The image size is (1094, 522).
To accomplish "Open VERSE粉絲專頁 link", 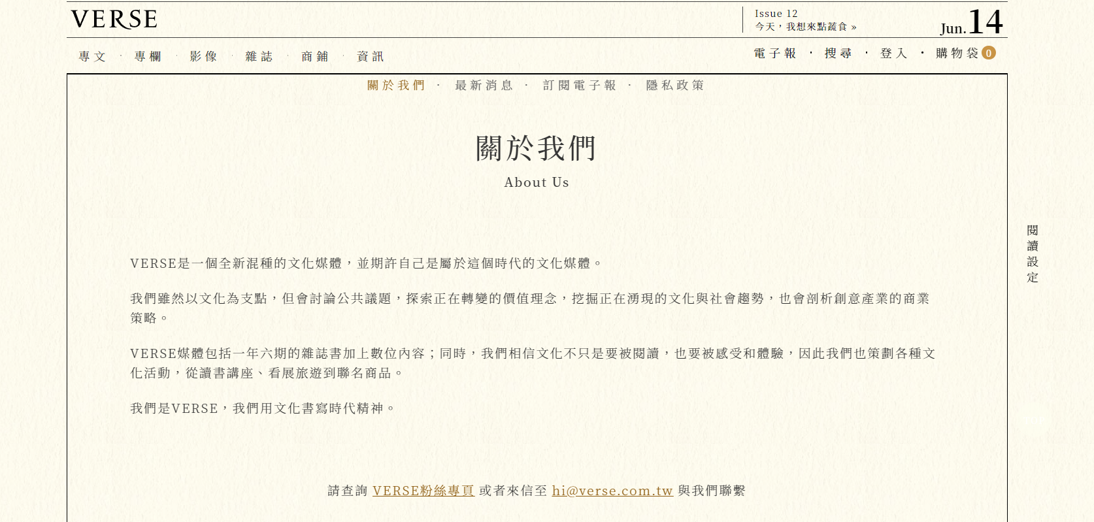I will tap(423, 491).
